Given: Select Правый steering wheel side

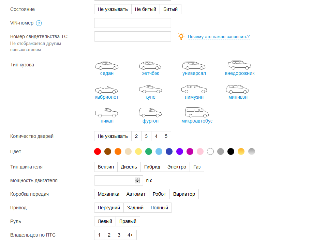Looking at the screenshot, I should pos(128,221).
